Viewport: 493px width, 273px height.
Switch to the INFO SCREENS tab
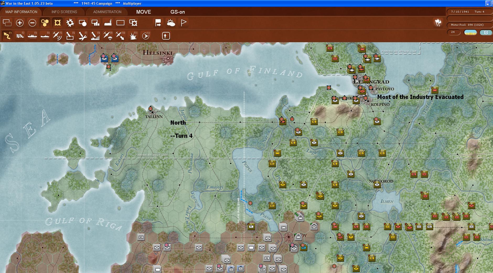[x=64, y=12]
